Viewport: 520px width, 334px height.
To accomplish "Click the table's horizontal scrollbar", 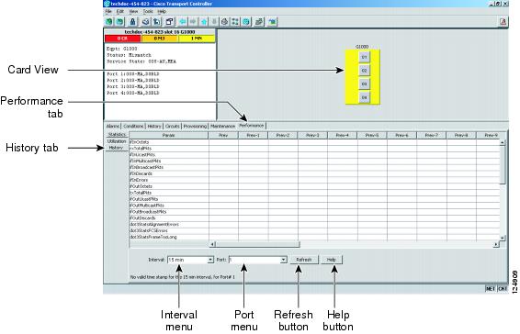I will [354, 244].
